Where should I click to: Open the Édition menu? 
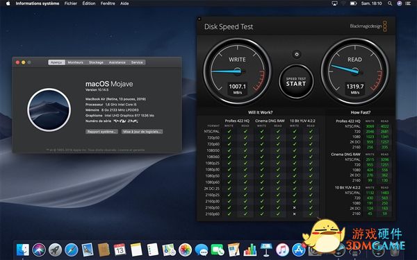tap(89, 3)
